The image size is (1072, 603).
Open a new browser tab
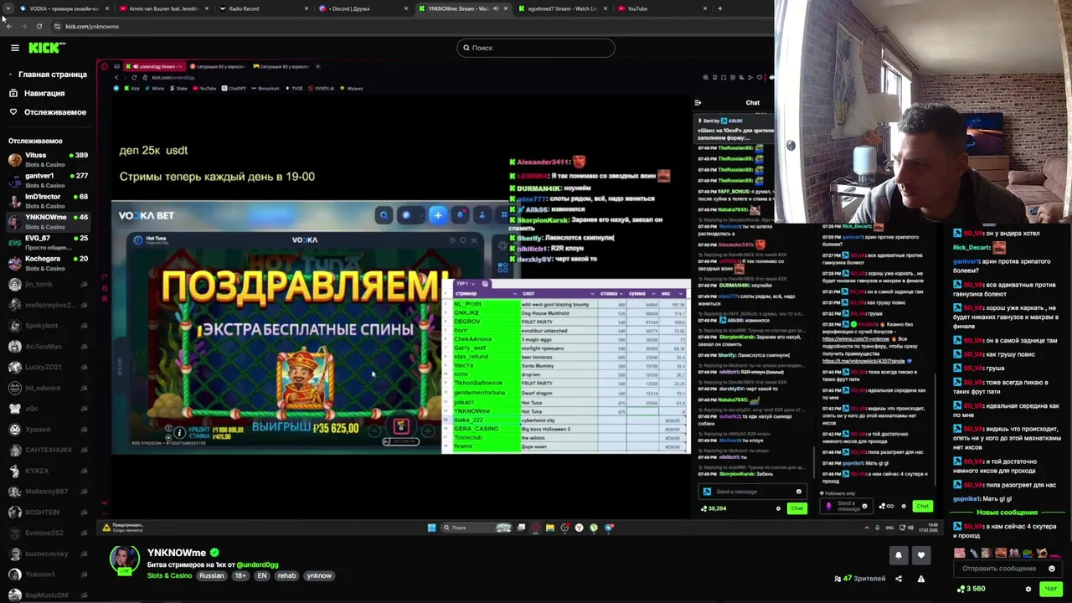pyautogui.click(x=719, y=8)
